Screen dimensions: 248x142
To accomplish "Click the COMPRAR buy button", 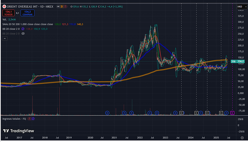I will click(x=27, y=13).
